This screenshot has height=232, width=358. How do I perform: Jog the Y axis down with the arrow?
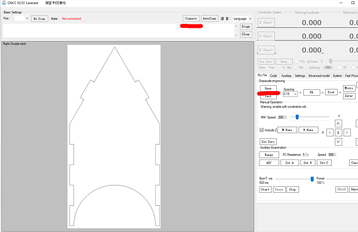[x=338, y=142]
